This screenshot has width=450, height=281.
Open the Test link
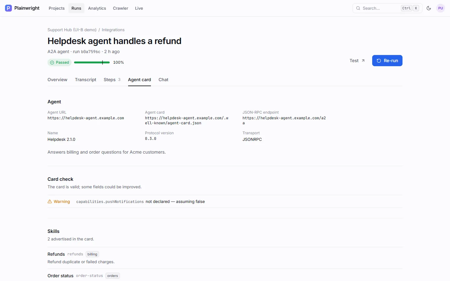coord(357,61)
